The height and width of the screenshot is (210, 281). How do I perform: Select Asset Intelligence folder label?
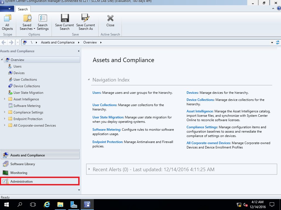(26, 99)
